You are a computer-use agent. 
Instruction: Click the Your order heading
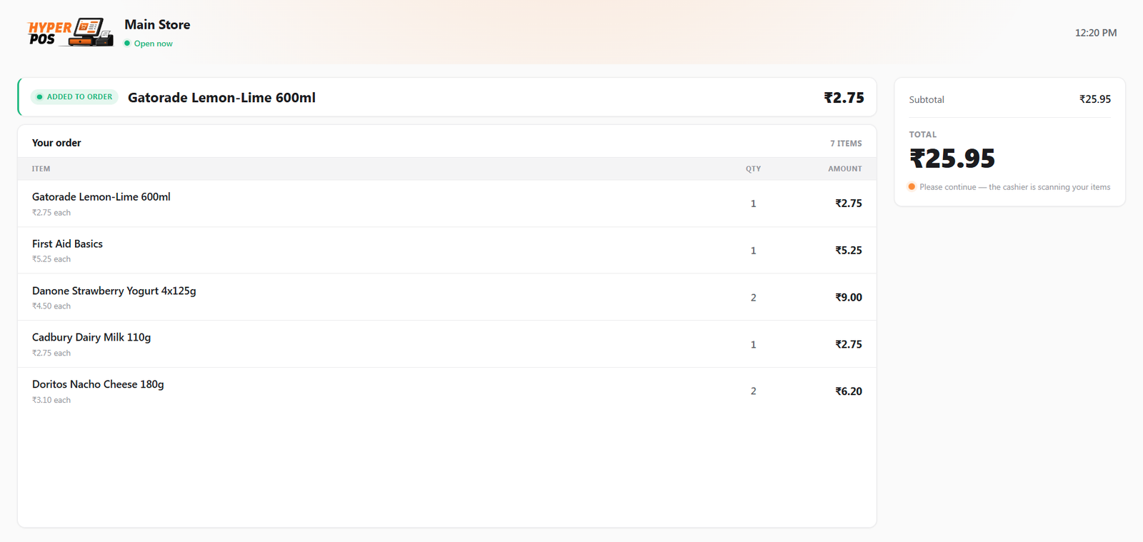(56, 143)
